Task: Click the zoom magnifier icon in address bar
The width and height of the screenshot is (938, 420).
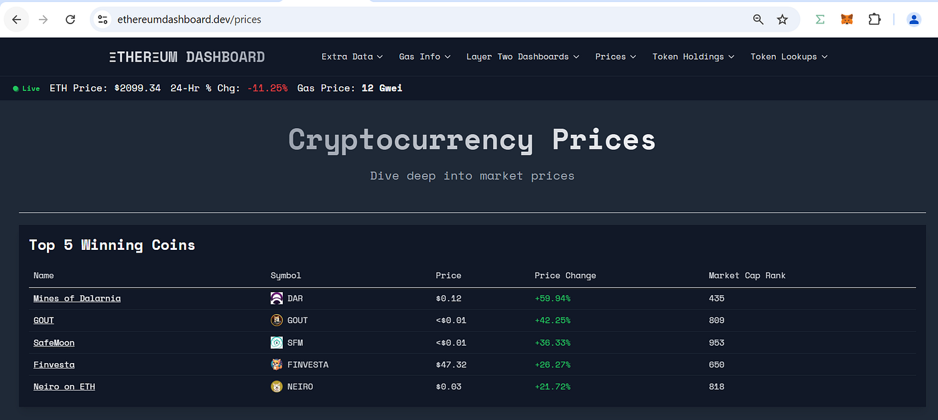Action: [x=758, y=19]
